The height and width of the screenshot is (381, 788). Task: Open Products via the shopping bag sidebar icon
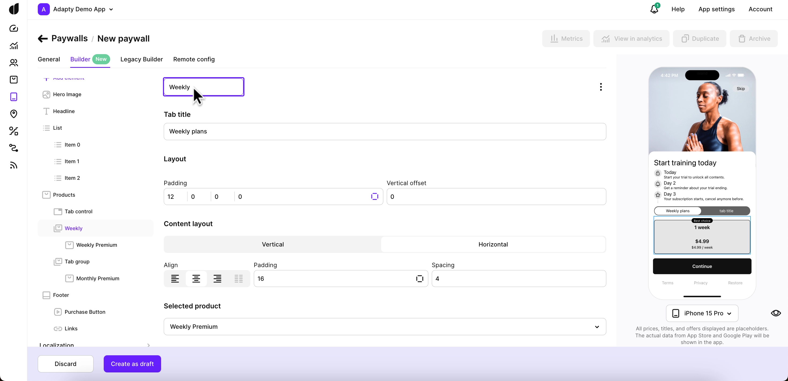[x=13, y=80]
